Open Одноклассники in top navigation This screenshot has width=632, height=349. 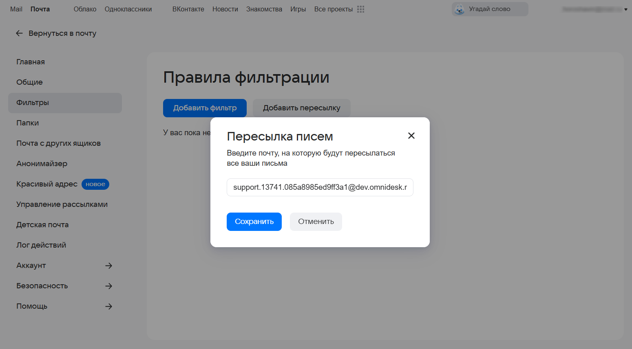pyautogui.click(x=128, y=9)
